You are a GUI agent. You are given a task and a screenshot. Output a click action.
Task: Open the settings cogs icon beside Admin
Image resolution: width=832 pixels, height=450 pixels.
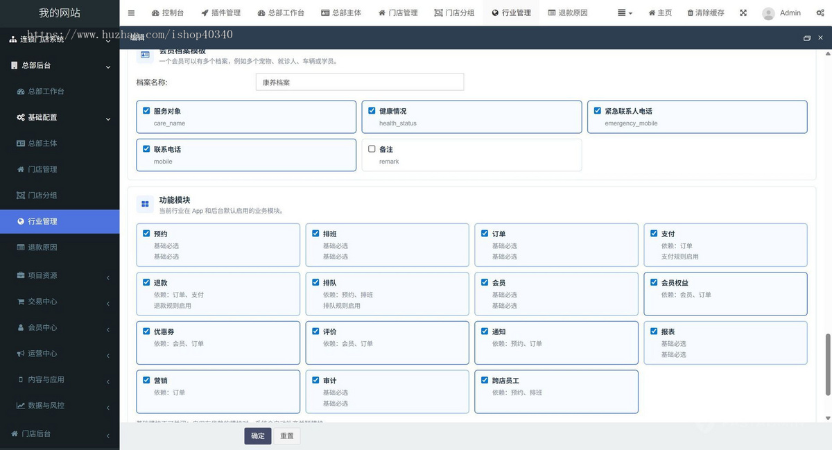(820, 13)
